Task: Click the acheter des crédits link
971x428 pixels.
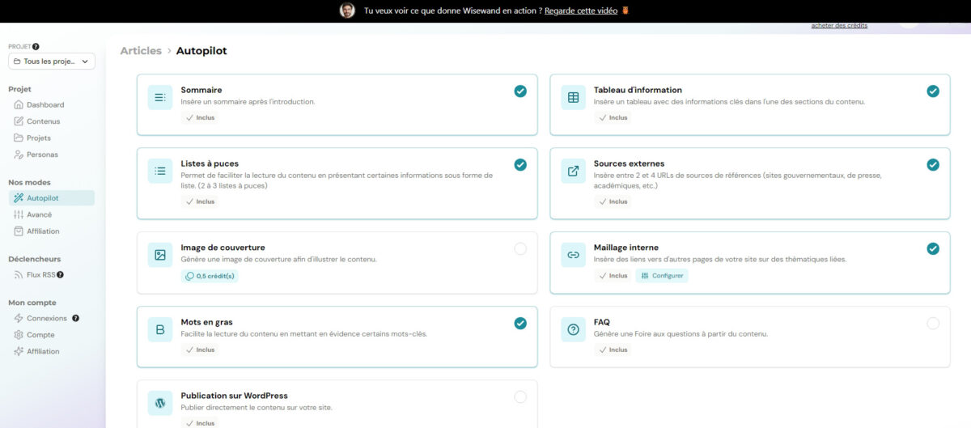Action: click(839, 26)
